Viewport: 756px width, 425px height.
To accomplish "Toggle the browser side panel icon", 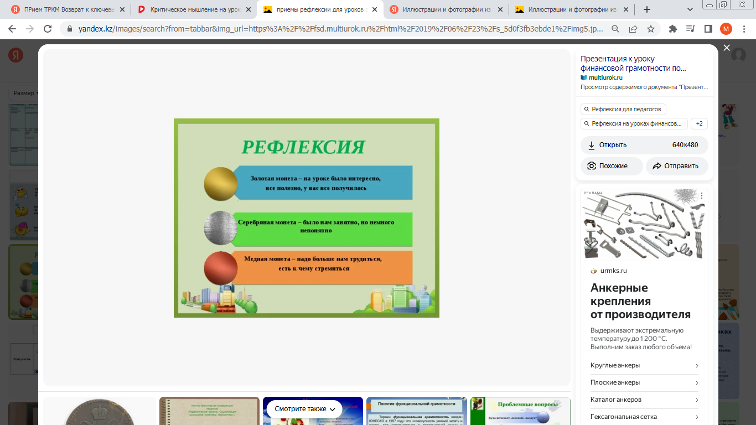I will [708, 29].
